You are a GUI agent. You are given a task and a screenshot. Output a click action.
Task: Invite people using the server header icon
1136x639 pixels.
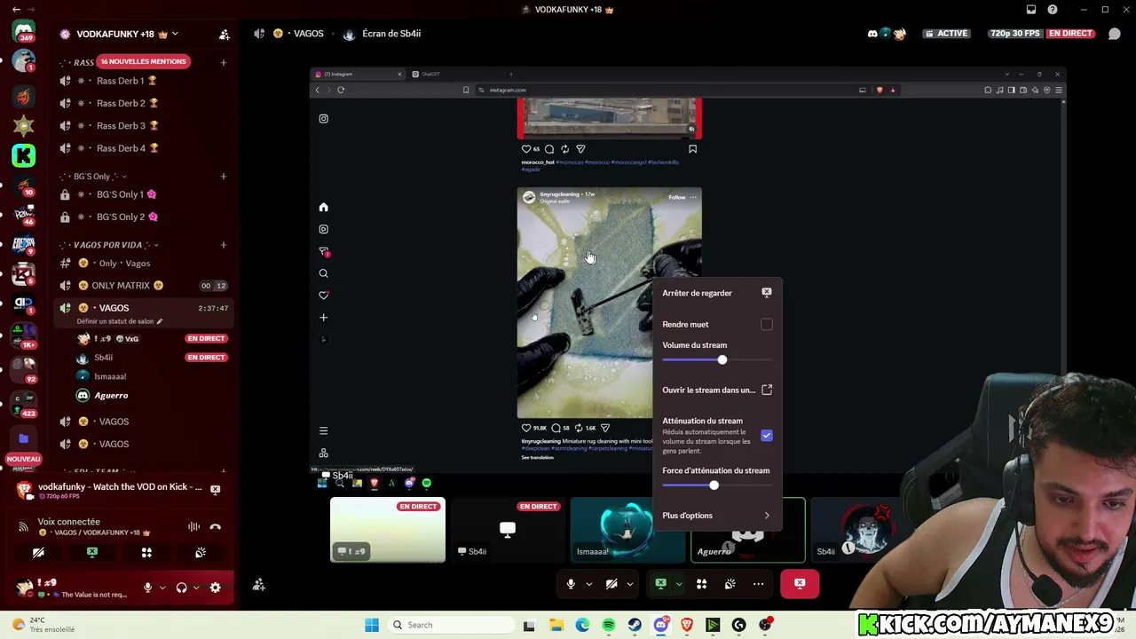pos(225,34)
